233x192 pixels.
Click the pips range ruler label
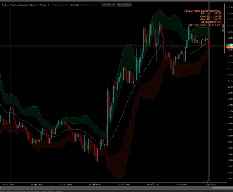(x=223, y=28)
